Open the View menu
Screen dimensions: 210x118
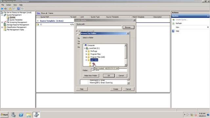pos(15,5)
